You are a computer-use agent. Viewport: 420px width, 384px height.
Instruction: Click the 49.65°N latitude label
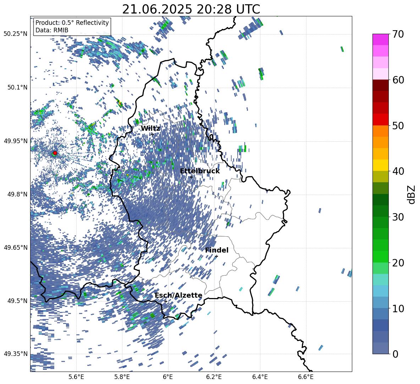click(16, 247)
